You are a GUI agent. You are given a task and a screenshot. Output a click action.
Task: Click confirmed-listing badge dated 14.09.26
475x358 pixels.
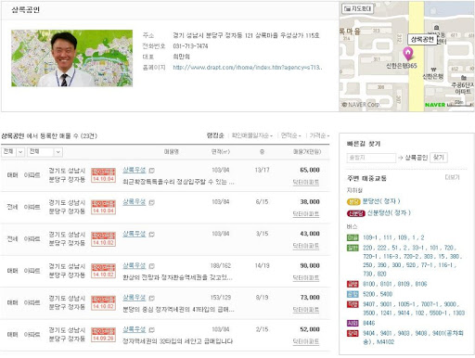103,335
